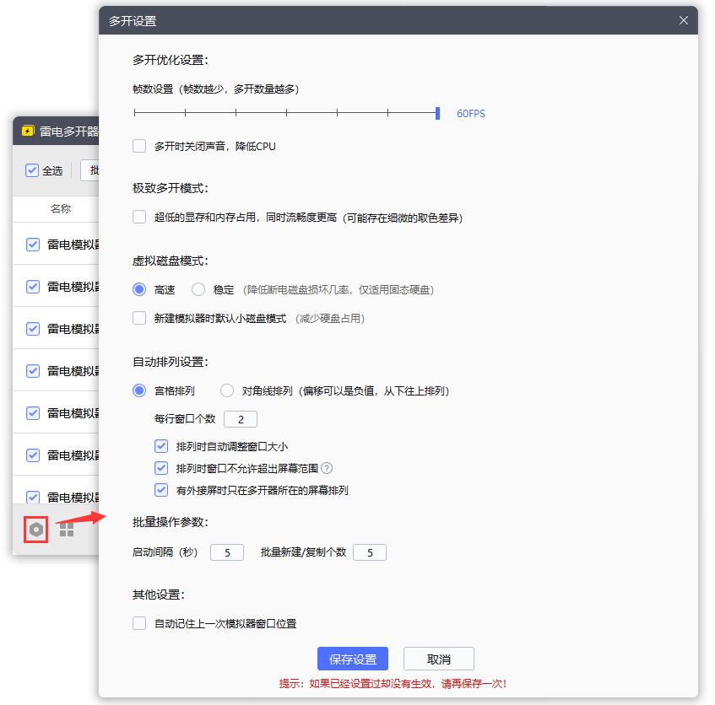Click the 名称 column header
The width and height of the screenshot is (715, 705).
pos(60,208)
